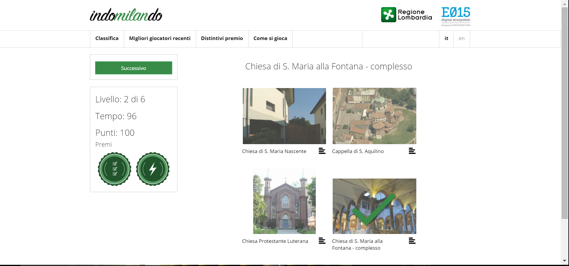Click the lightning bolt award badge

pos(153,169)
